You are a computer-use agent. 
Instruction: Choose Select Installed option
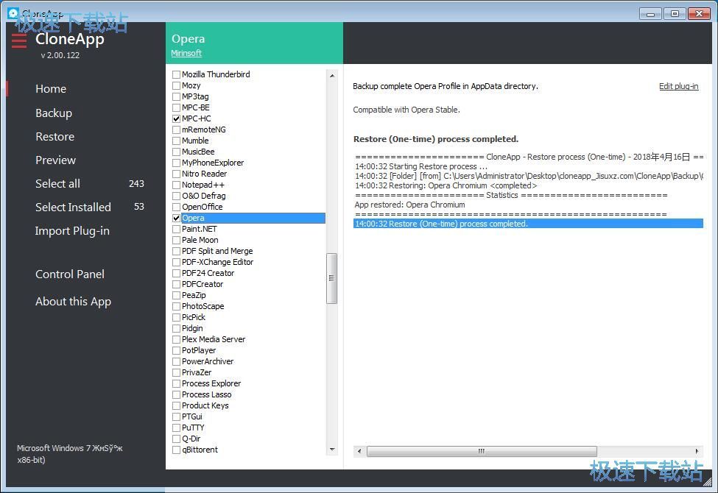coord(73,208)
